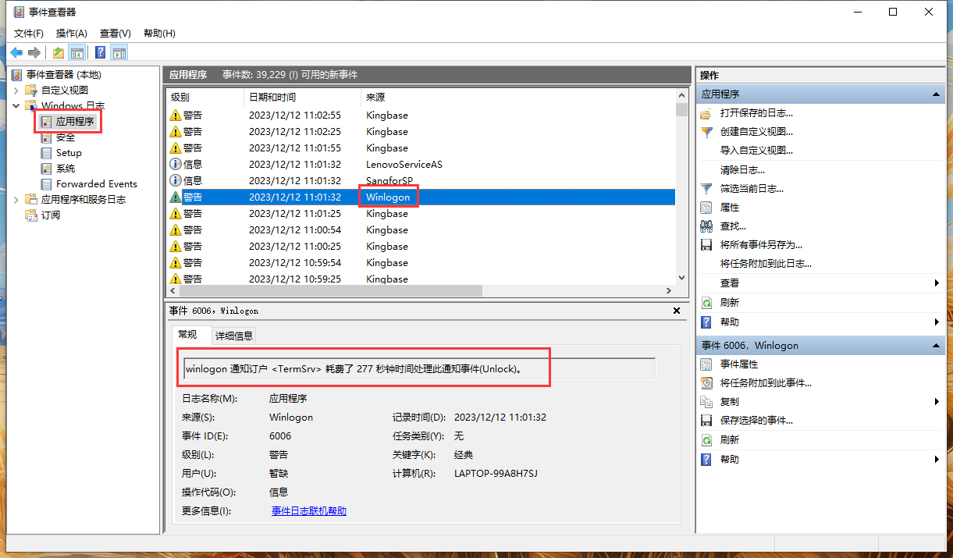Click the 事件属性 icon in actions pane
Viewport: 953px width, 558px height.
[x=706, y=364]
